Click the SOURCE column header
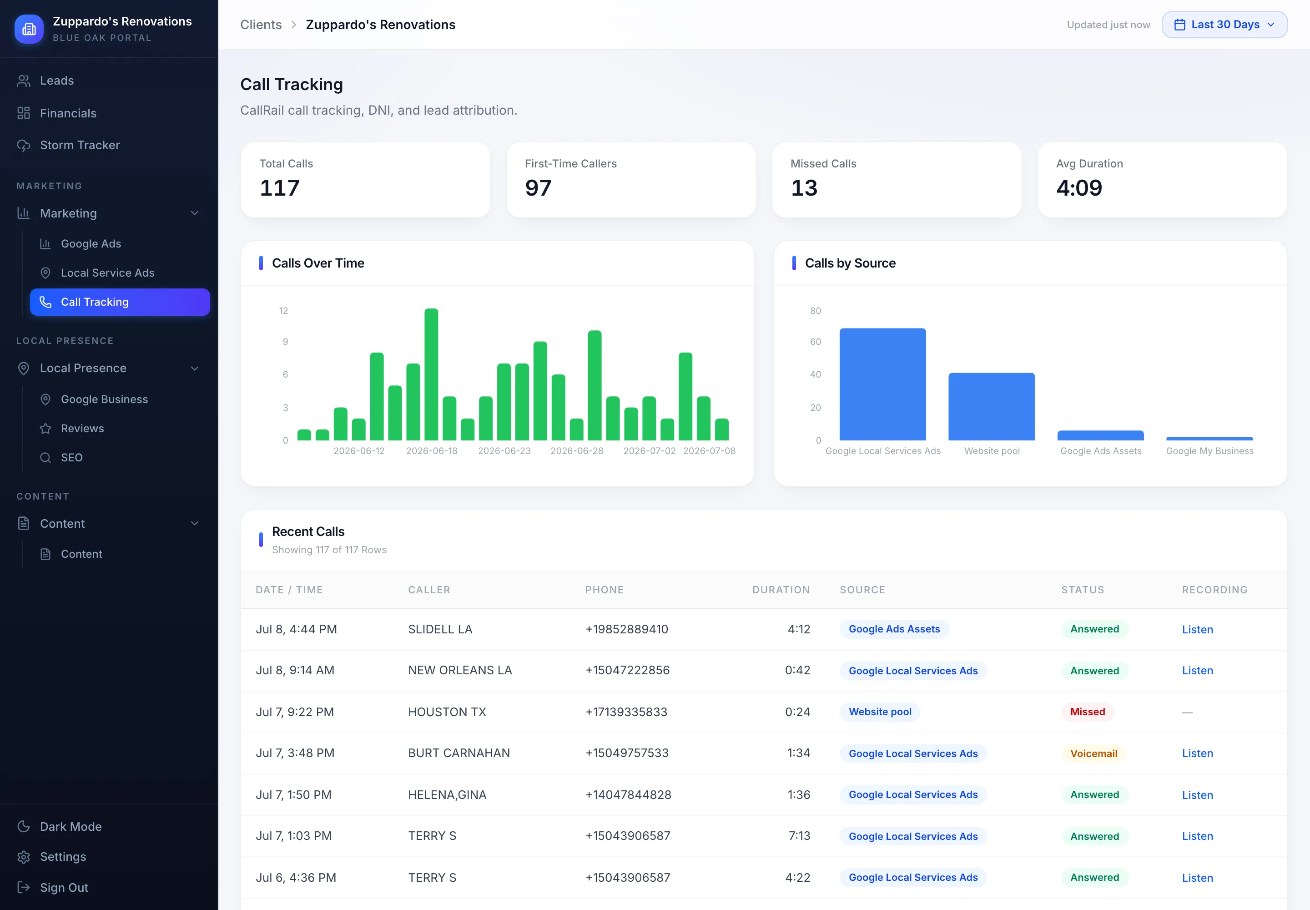 [862, 590]
